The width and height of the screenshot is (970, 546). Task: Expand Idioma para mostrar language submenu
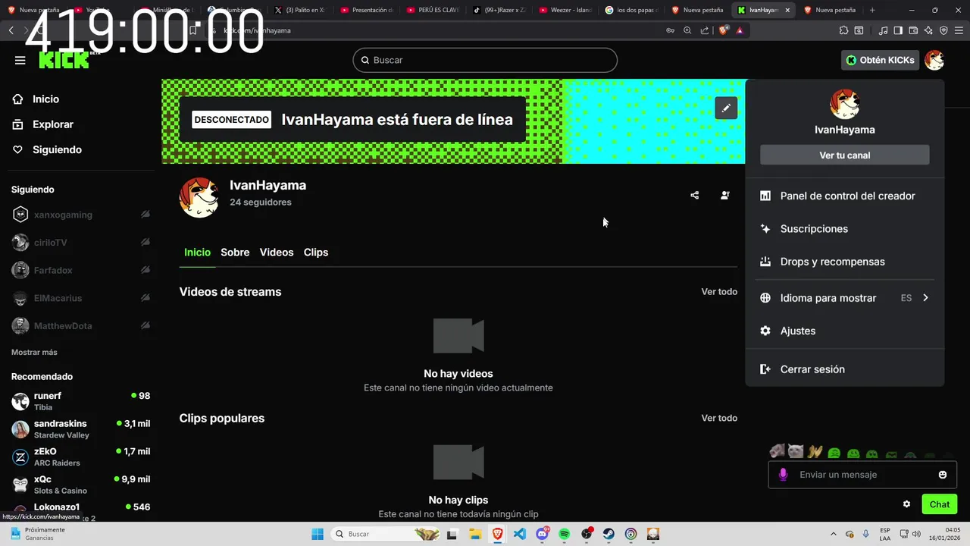click(x=844, y=298)
